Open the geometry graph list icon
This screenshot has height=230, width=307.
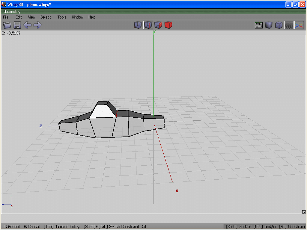(x=258, y=25)
